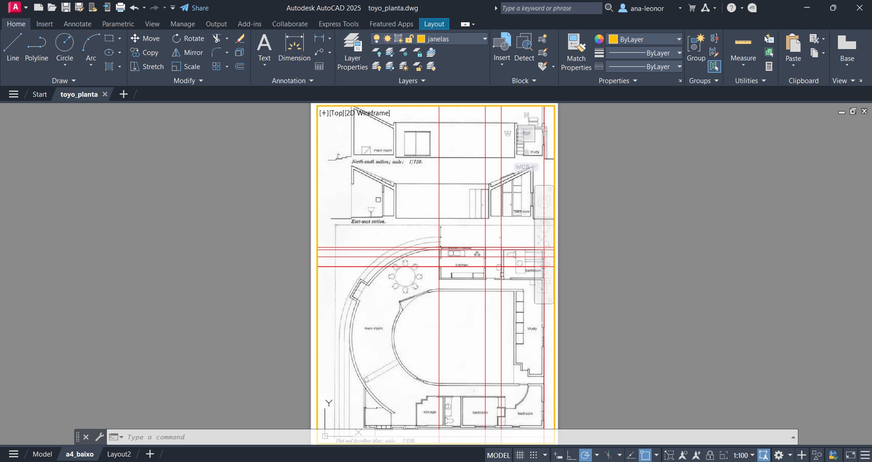Open the janelas layer dropdown
This screenshot has width=872, height=462.
click(x=485, y=39)
